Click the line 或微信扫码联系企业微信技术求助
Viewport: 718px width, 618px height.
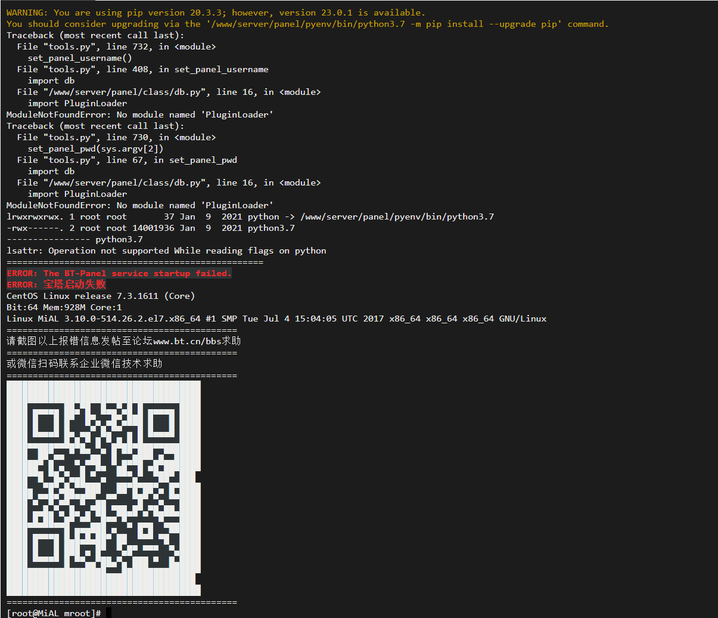[x=85, y=363]
